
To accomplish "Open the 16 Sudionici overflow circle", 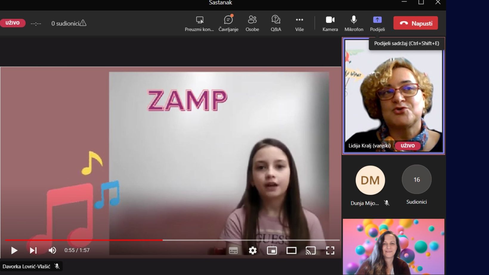I will pyautogui.click(x=417, y=179).
